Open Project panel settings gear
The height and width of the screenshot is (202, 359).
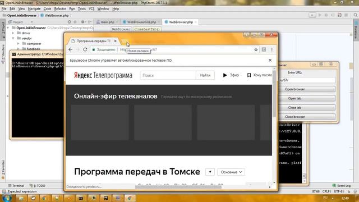83,22
